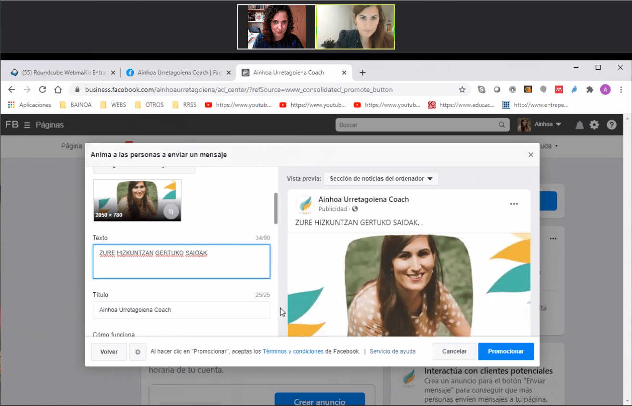Click the Volver button
Viewport: 632px width, 406px height.
coord(109,352)
